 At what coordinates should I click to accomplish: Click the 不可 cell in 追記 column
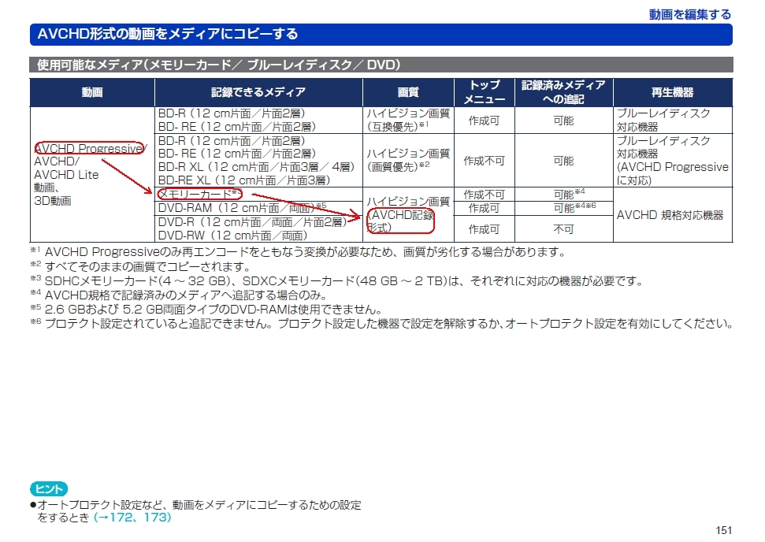point(563,228)
